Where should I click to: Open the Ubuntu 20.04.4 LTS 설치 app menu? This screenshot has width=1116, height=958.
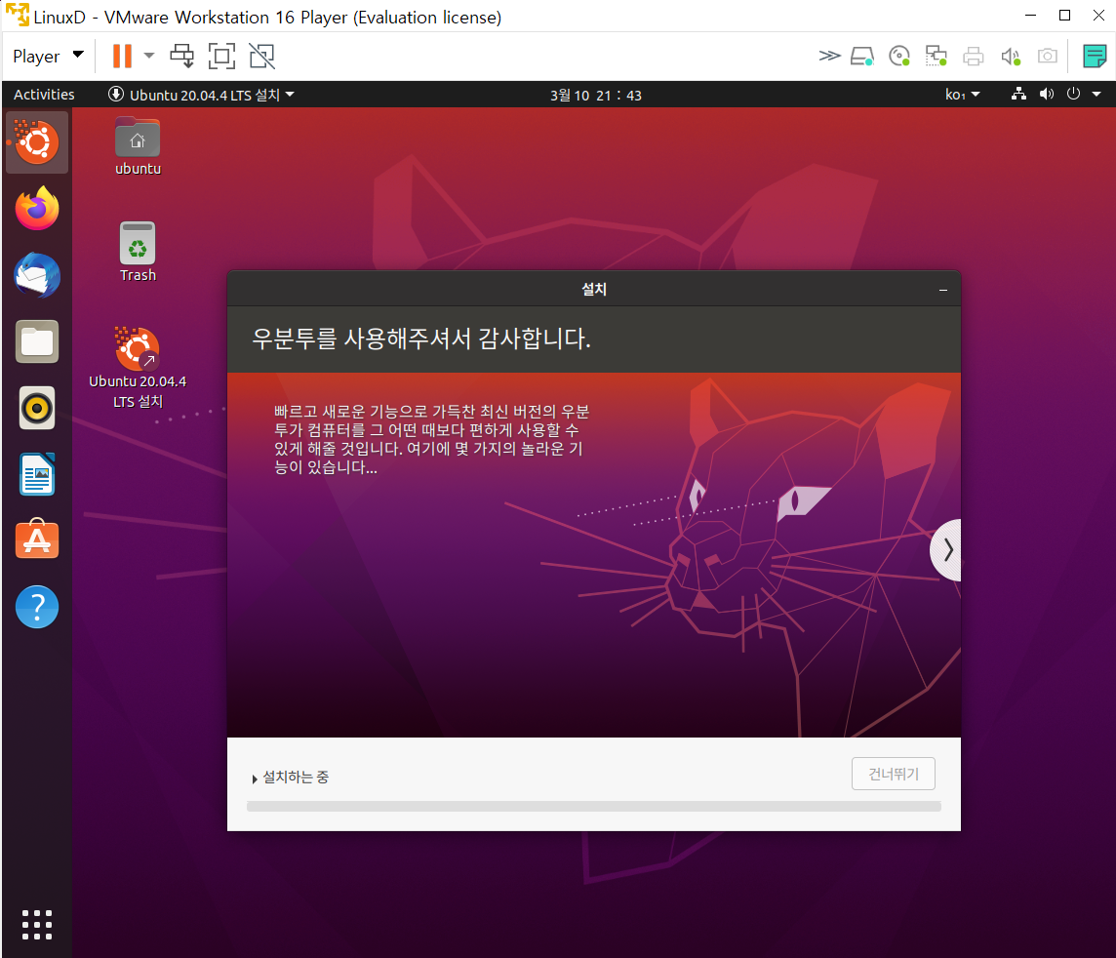pyautogui.click(x=201, y=95)
